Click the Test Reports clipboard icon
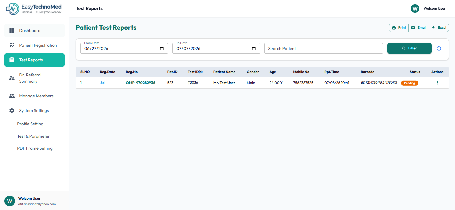This screenshot has height=210, width=455. [12, 60]
